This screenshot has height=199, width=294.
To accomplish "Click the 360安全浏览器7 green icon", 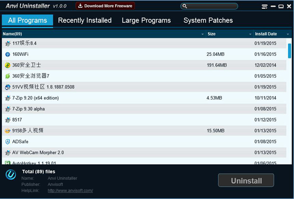I will 7,76.
